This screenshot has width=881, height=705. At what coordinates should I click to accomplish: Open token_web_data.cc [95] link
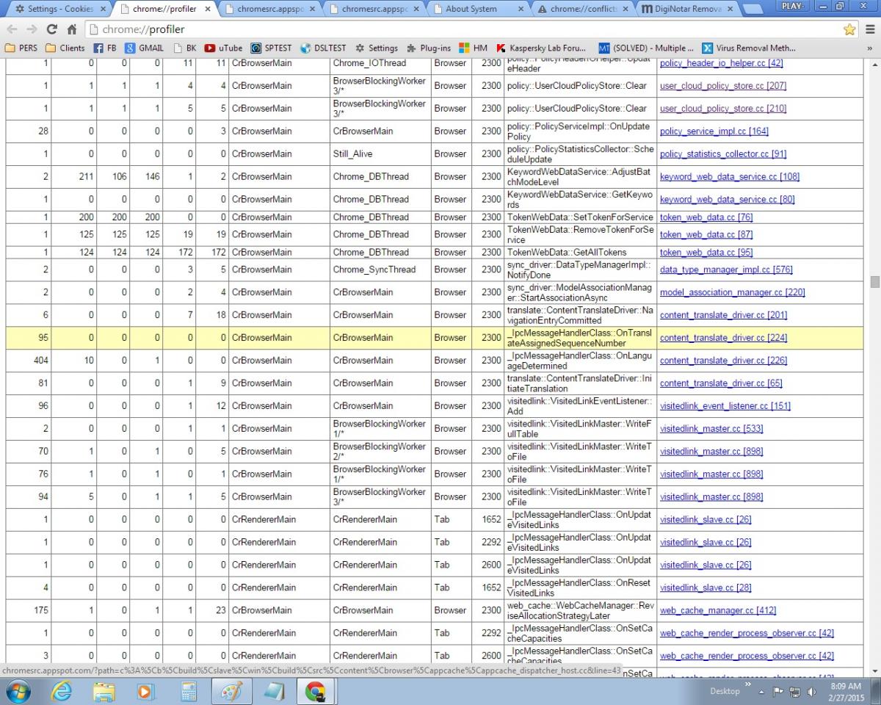click(706, 253)
